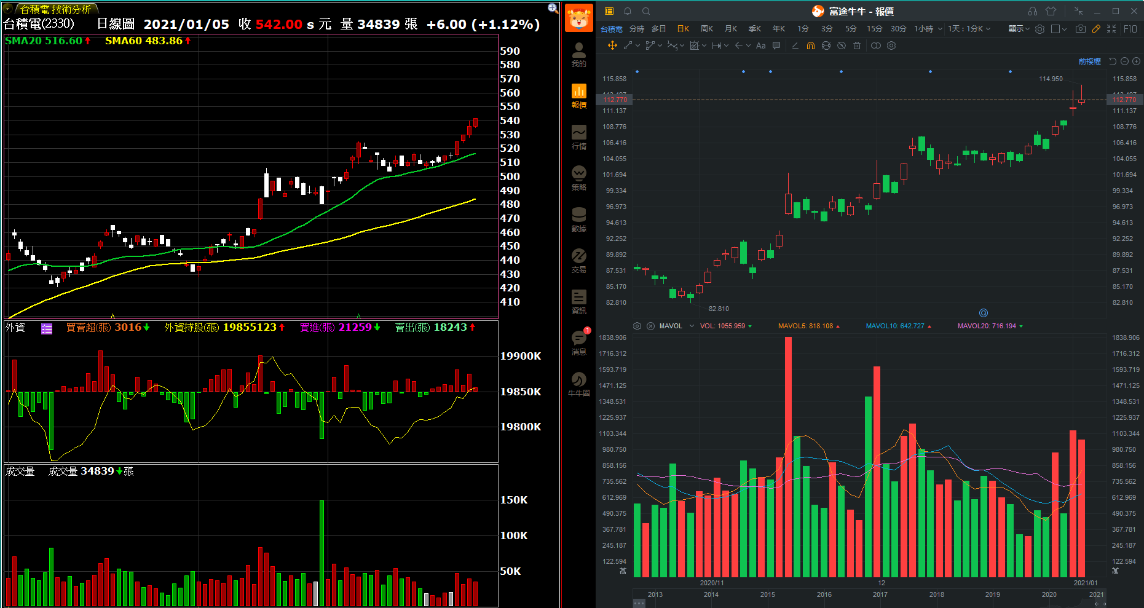Open the 我的 profile sidebar item
This screenshot has width=1144, height=608.
578,55
